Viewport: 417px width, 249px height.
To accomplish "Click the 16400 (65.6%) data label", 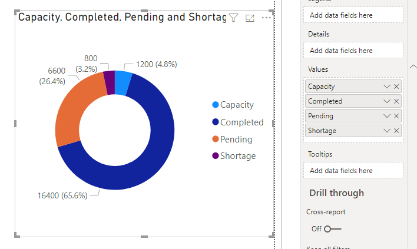I will (62, 195).
